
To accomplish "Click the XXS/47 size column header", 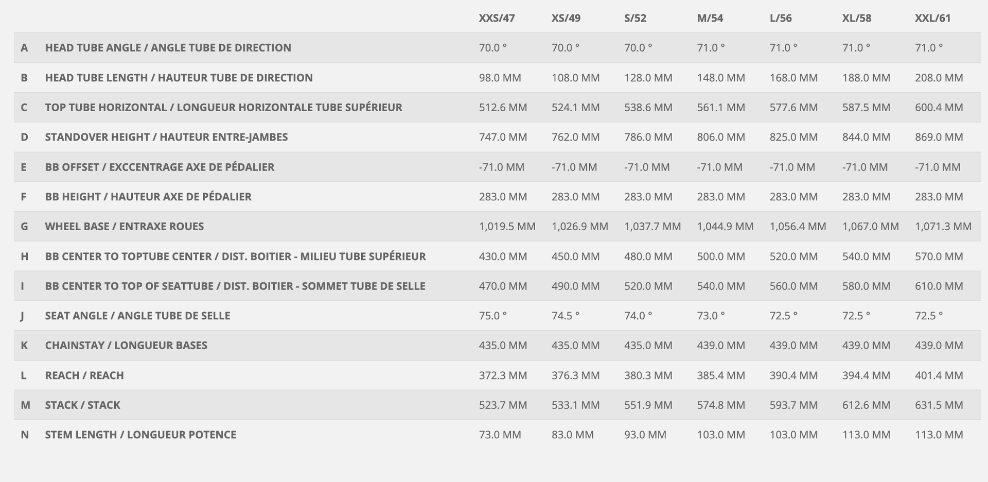I will point(497,18).
